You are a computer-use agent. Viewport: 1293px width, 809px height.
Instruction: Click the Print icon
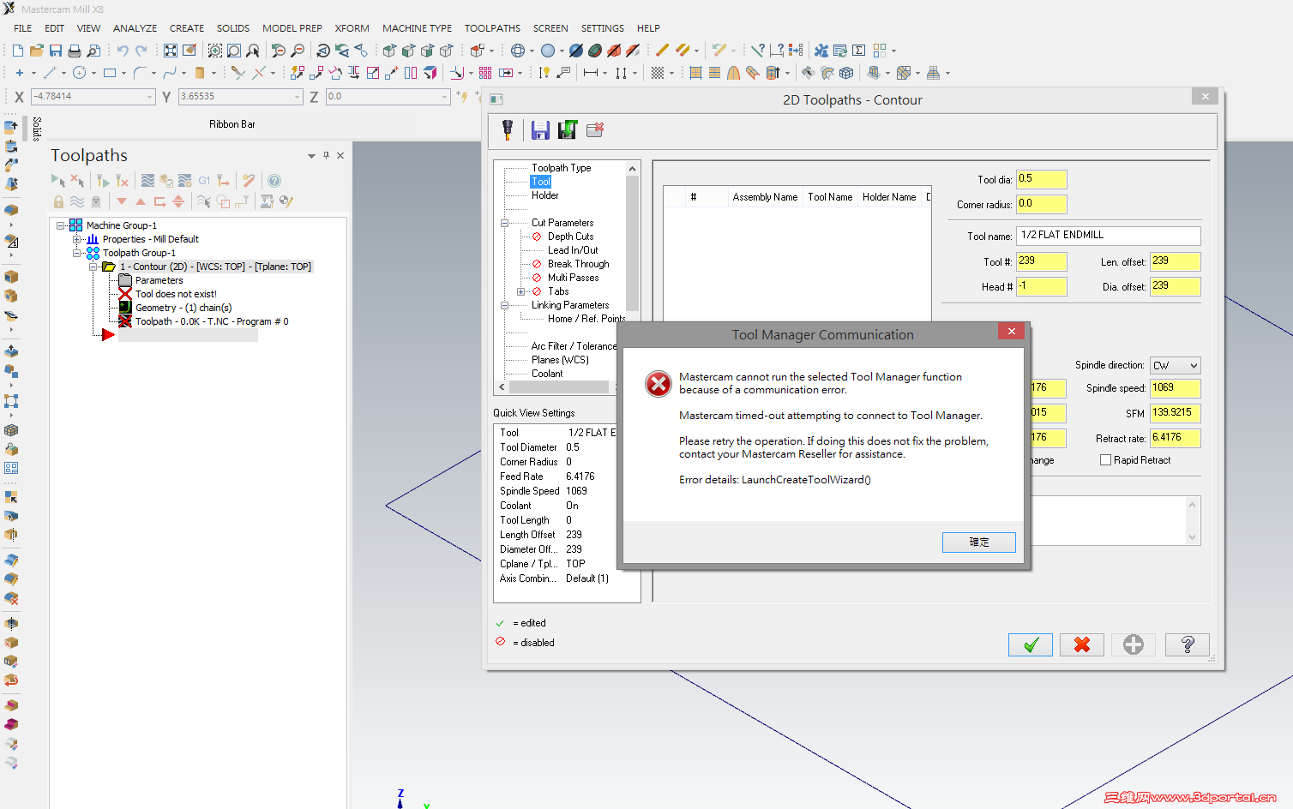pyautogui.click(x=75, y=51)
